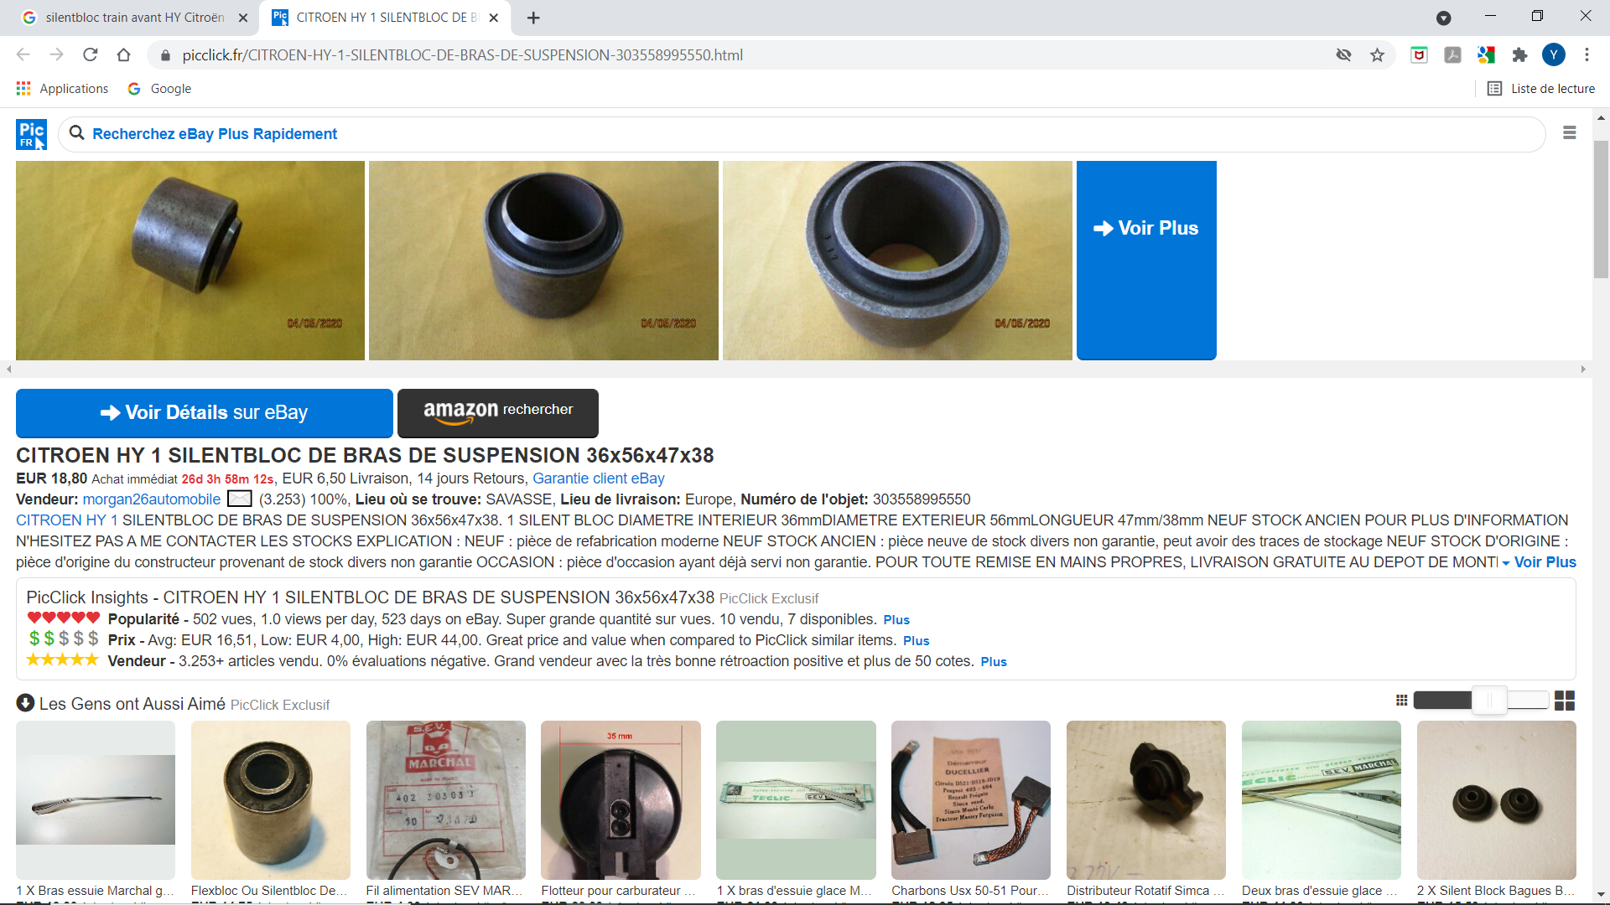This screenshot has height=905, width=1610.
Task: Select the small grid view icon
Action: pyautogui.click(x=1401, y=701)
